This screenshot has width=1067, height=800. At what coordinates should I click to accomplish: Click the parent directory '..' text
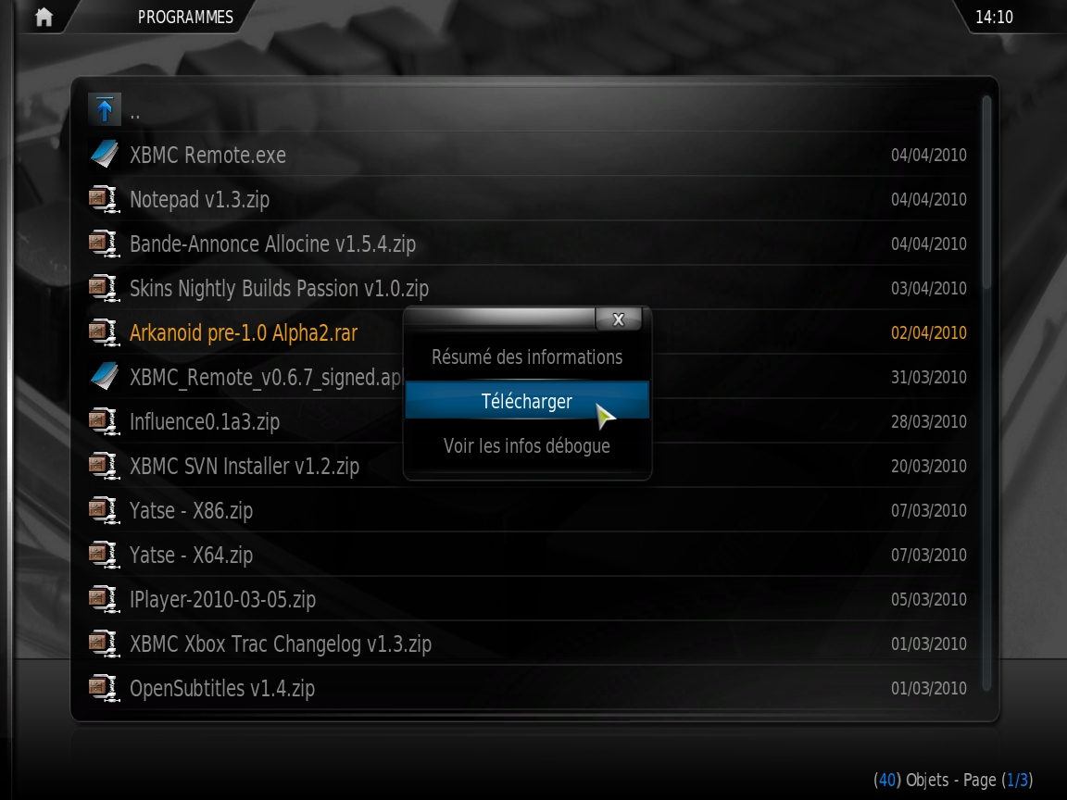pos(134,116)
